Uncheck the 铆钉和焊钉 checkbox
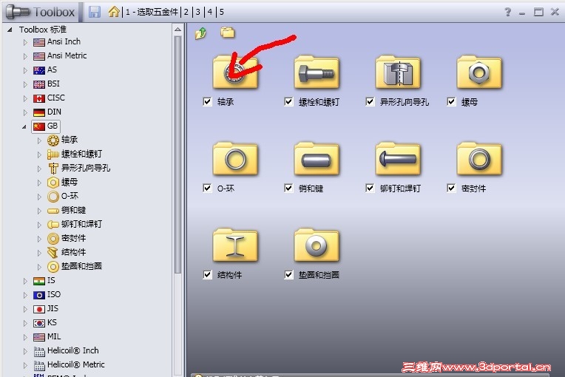 tap(370, 188)
